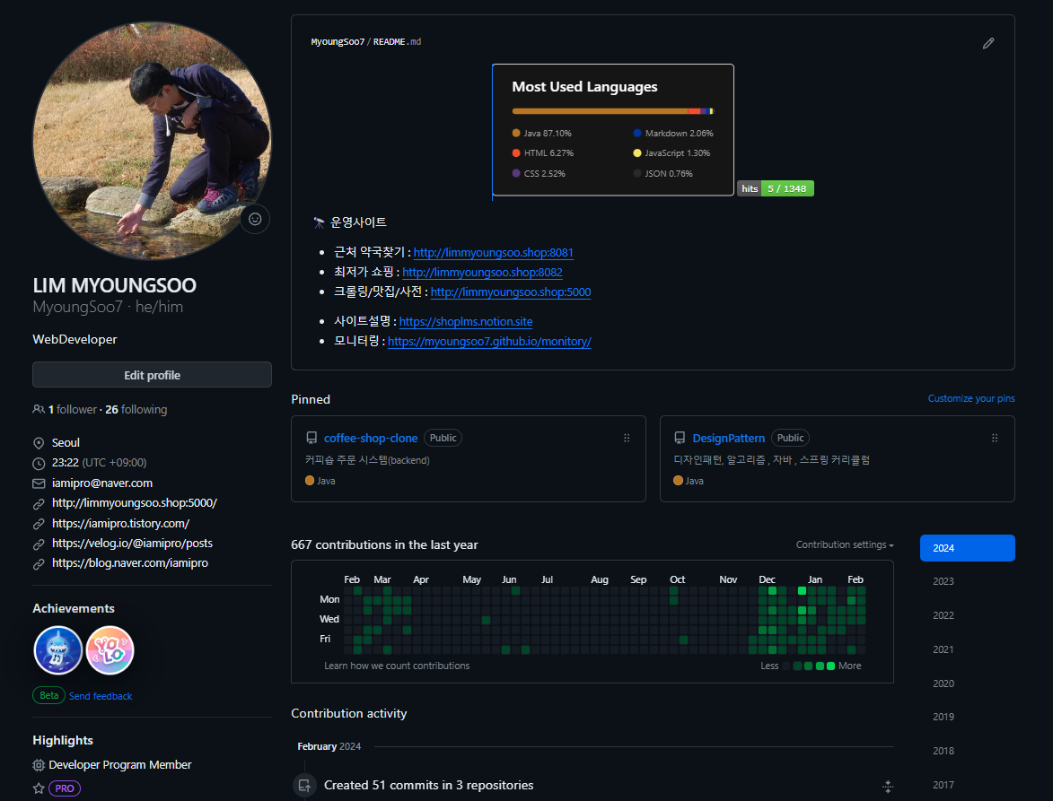The height and width of the screenshot is (801, 1053).
Task: Click the DesignPattern repository icon
Action: (x=680, y=438)
